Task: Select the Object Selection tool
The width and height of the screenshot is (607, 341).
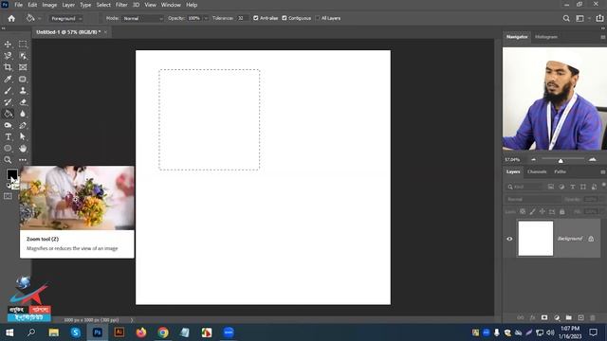Action: click(x=23, y=56)
